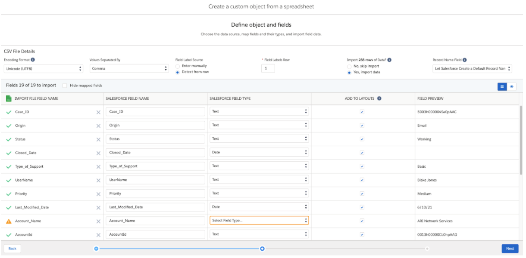Image resolution: width=526 pixels, height=258 pixels.
Task: Open the Encoding Format dropdown
Action: 43,69
